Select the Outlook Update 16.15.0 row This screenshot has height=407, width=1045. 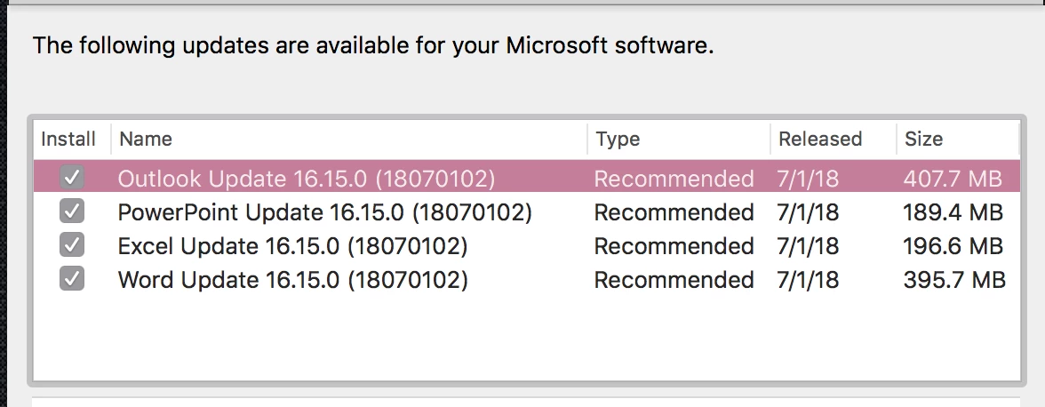(306, 179)
